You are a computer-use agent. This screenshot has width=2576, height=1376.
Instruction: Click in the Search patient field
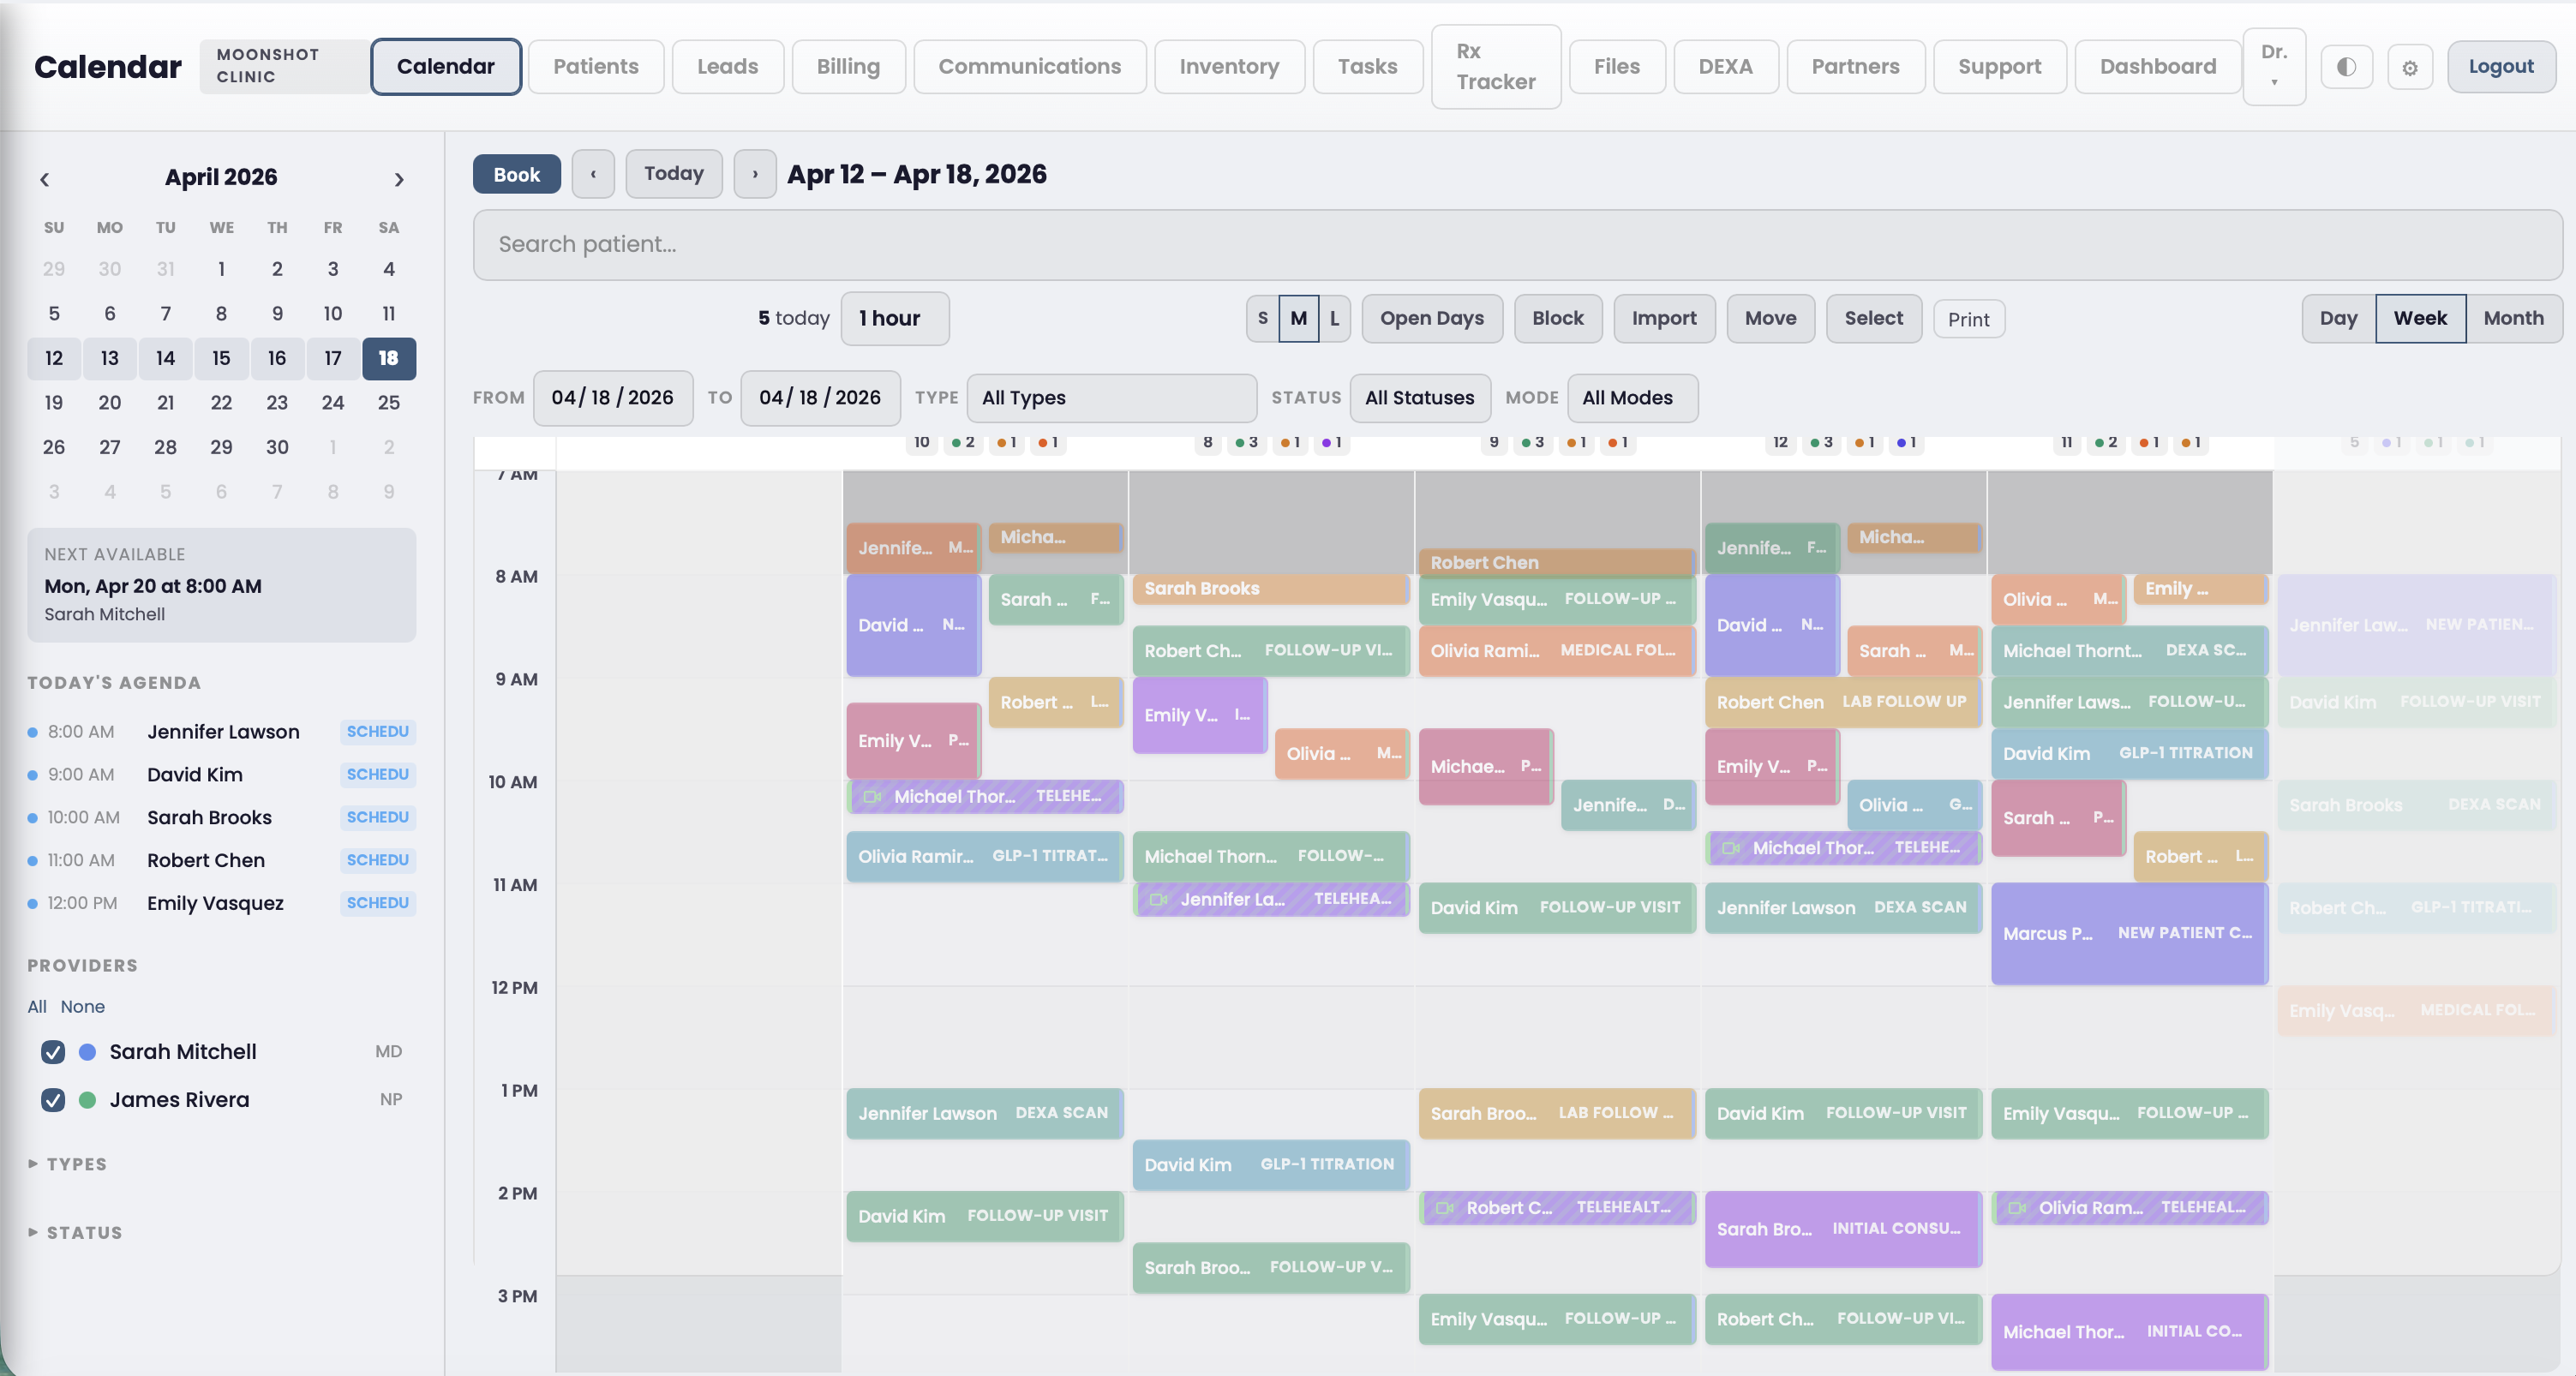click(1517, 245)
